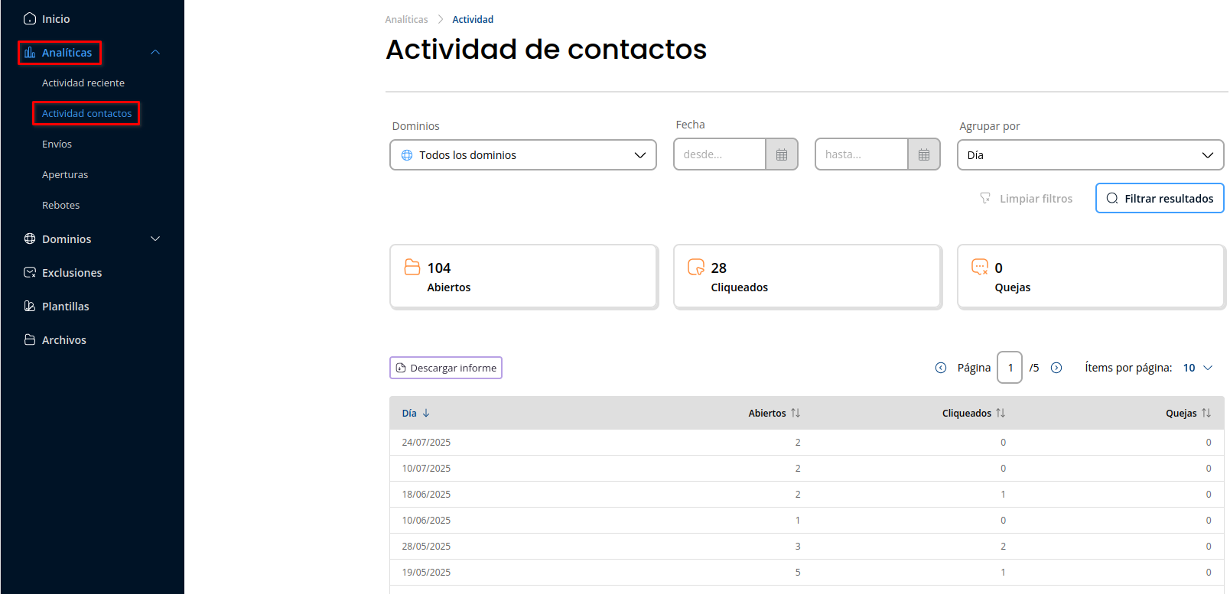Click Filtrar resultados button
The width and height of the screenshot is (1230, 594).
pyautogui.click(x=1160, y=198)
